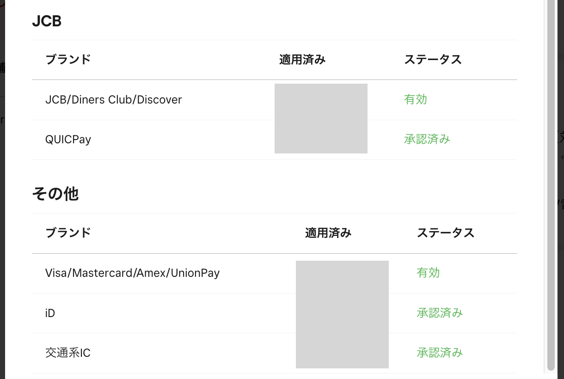Select the 交通系IC brand row
Viewport: 564px width, 379px height.
click(68, 353)
